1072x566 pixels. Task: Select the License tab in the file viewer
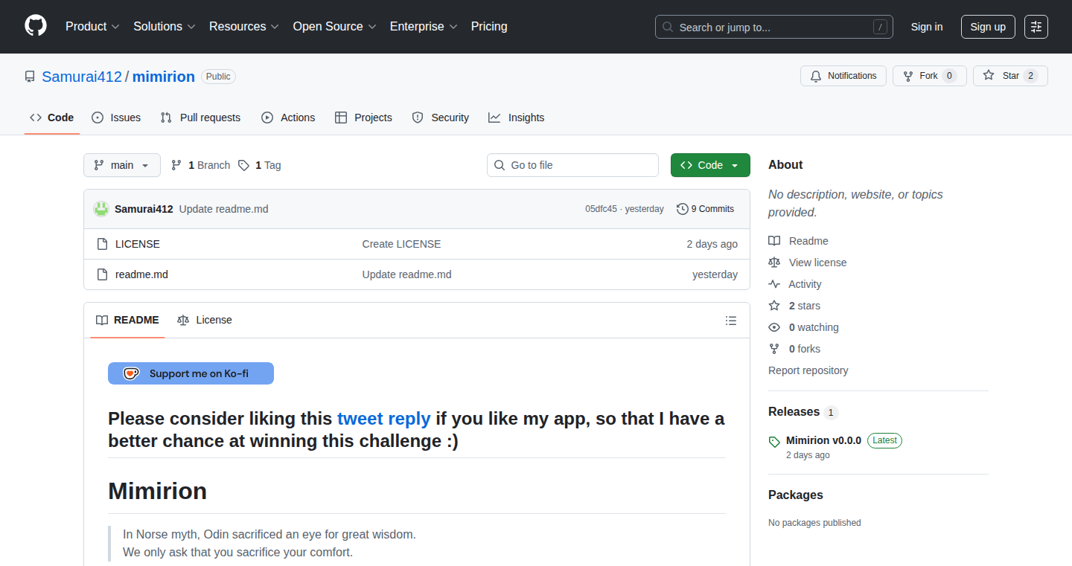205,321
